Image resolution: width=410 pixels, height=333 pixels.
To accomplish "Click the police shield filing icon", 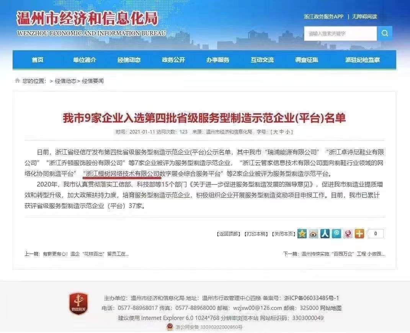I will pyautogui.click(x=170, y=327).
